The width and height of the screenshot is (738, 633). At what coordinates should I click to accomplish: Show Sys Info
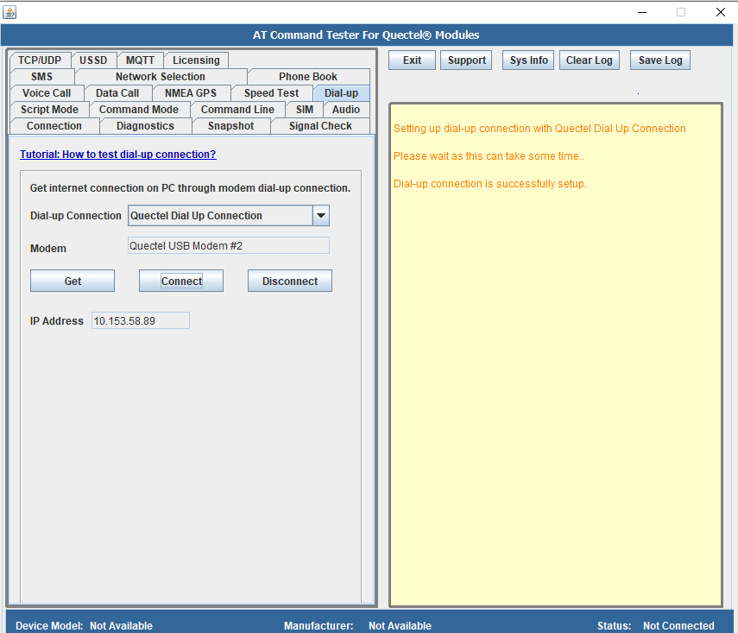(528, 60)
